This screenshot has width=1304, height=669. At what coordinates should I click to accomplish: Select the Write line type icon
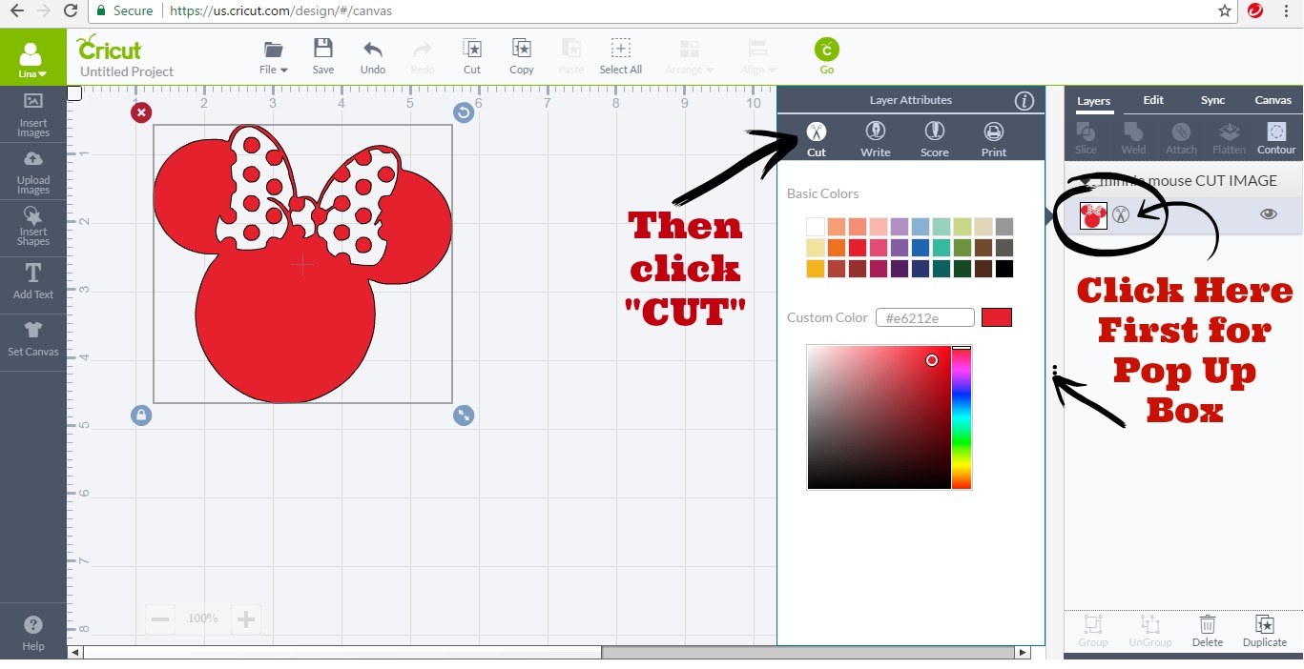click(x=875, y=139)
